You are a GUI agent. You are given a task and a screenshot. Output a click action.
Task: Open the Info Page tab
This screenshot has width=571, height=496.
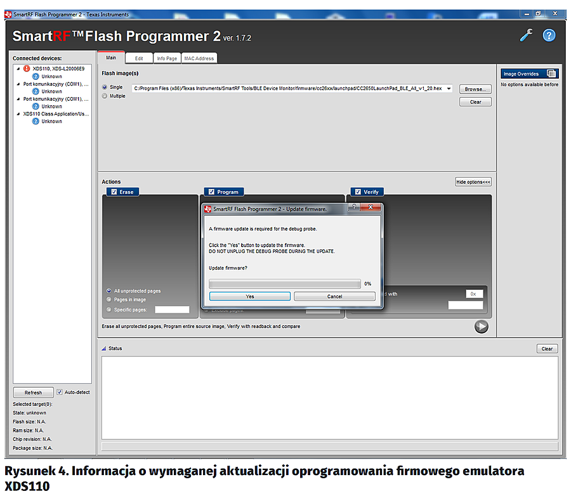pyautogui.click(x=167, y=58)
